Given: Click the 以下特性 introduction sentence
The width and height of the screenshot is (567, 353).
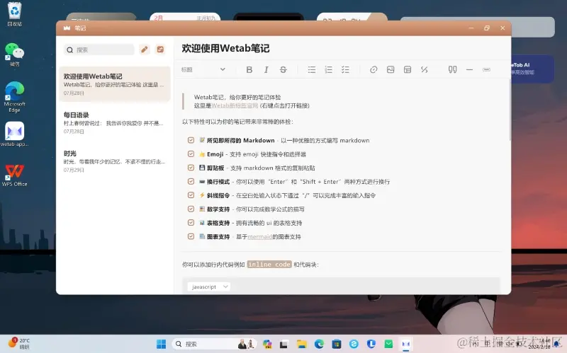Looking at the screenshot, I should pos(237,122).
